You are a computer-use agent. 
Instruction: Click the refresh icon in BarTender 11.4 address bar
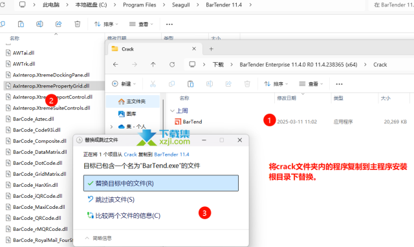(2, 5)
